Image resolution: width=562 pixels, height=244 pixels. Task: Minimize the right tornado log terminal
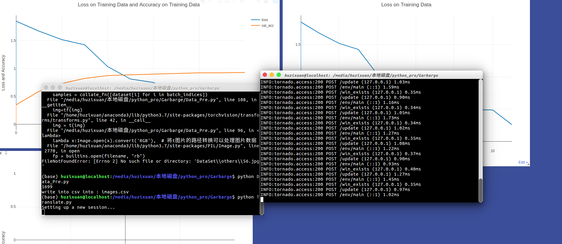tap(272, 75)
